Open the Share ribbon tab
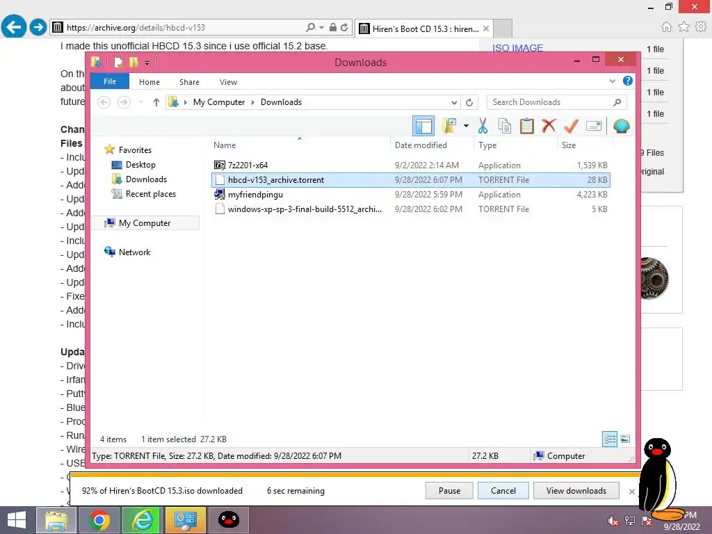 point(189,82)
